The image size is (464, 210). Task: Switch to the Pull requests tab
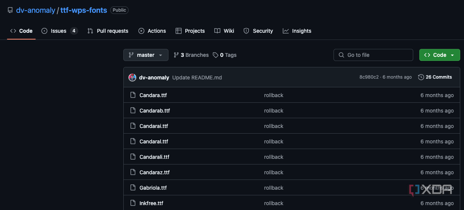coord(108,31)
